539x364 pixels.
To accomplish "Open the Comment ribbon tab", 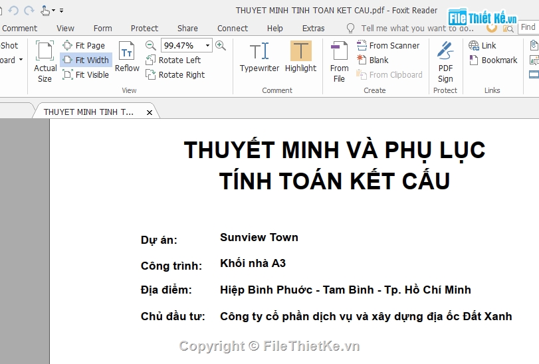I will 19,28.
